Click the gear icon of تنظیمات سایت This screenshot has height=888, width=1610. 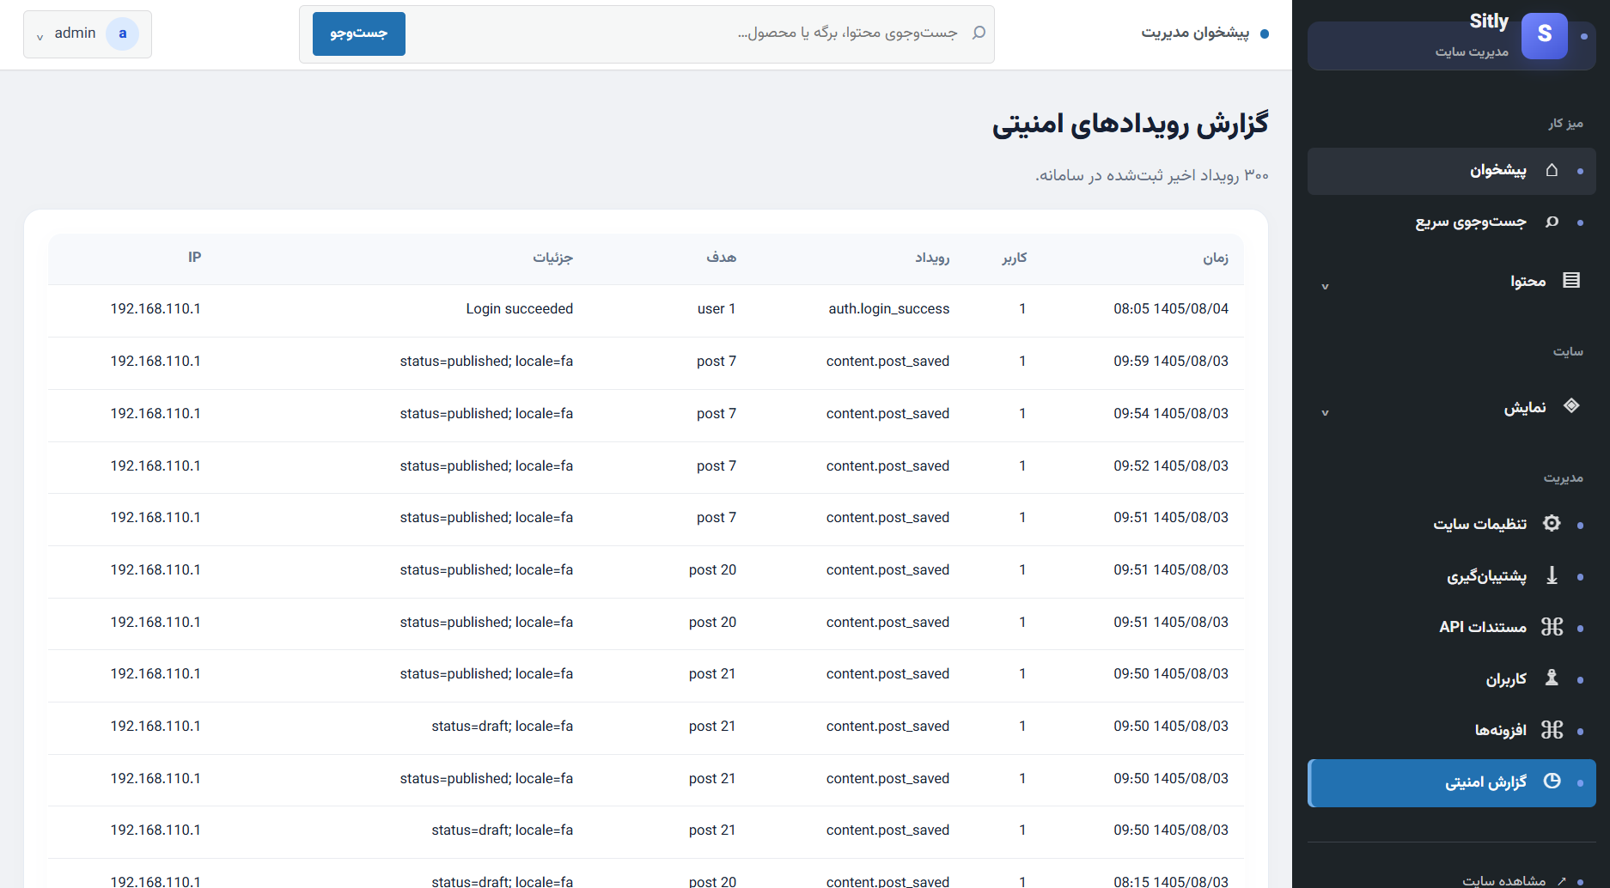click(1552, 523)
